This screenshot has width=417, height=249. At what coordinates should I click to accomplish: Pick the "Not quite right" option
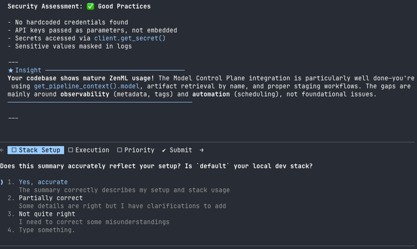pos(47,214)
